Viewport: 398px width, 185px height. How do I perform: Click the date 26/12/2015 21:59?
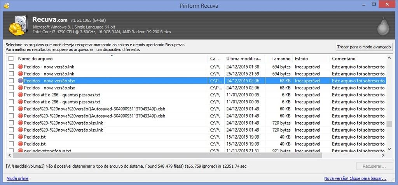click(243, 74)
